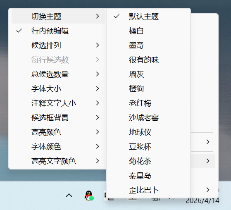This screenshot has height=210, width=231.
Task: Select the 老红梅 theme
Action: (x=148, y=103)
